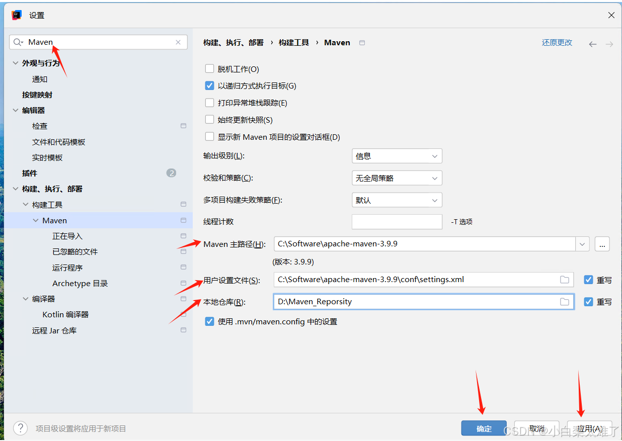
Task: Click project-level icon on 构建工具 row
Action: pyautogui.click(x=183, y=205)
